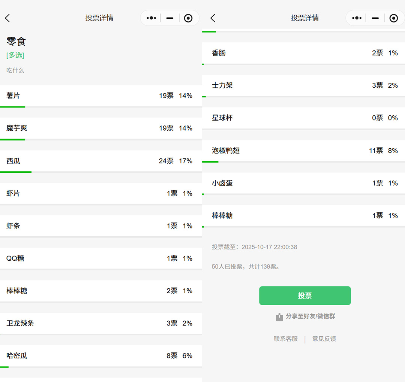405x382 pixels.
Task: Select the 魔芋爽 option
Action: [x=100, y=128]
